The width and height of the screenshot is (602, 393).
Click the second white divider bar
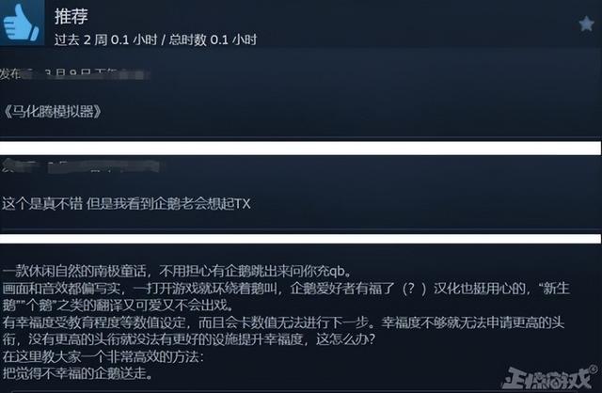pyautogui.click(x=301, y=238)
